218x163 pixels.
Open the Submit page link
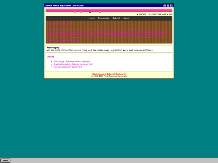[116, 18]
